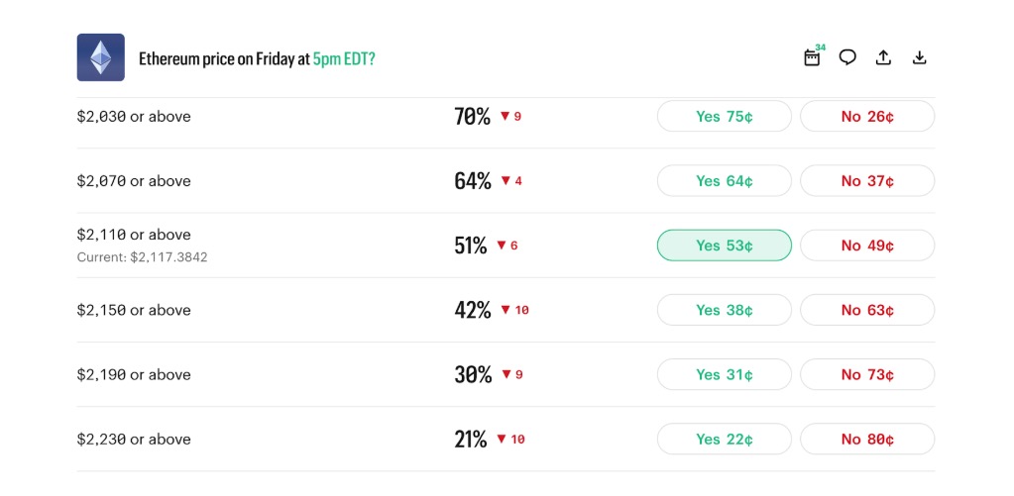The height and width of the screenshot is (496, 1014).
Task: Choose No 37¢ for $2,070 or above
Action: tap(866, 180)
